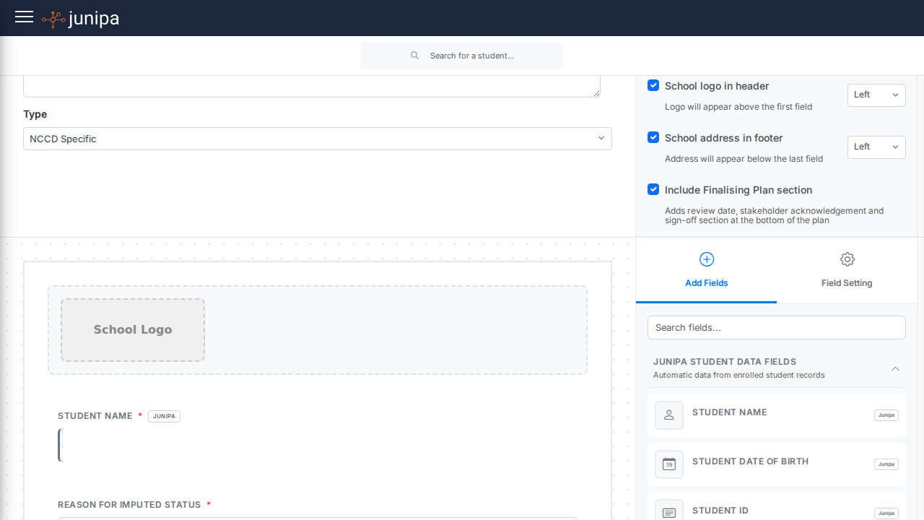Switch to the Field Setting tab
924x520 pixels.
(847, 271)
